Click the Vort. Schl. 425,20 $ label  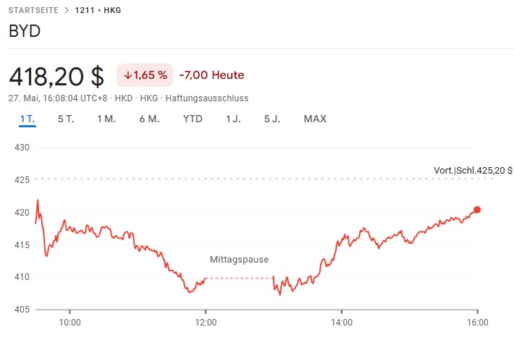tap(473, 171)
